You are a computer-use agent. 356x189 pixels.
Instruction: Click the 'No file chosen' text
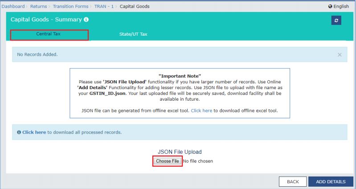click(198, 161)
